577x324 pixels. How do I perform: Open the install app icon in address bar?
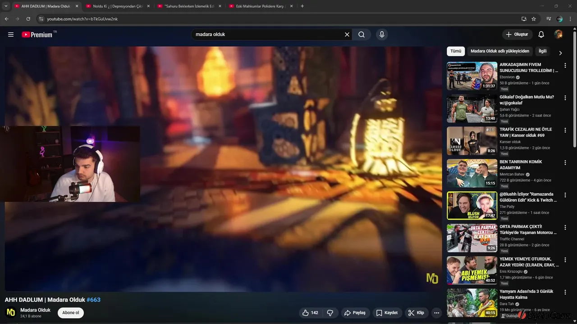[524, 19]
